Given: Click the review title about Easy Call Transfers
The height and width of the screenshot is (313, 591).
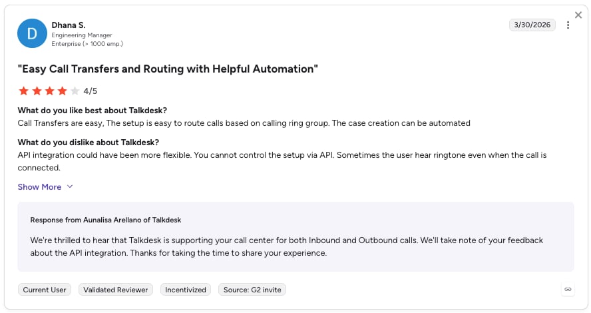Looking at the screenshot, I should [x=168, y=69].
